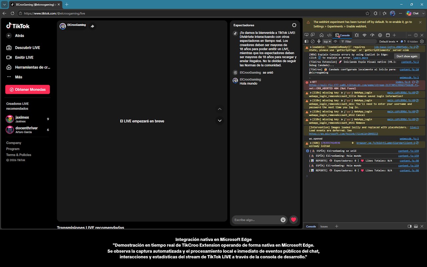Screen dimensions: 427x267
Task: Open recommended creator docenthriver
Action: click(28, 129)
